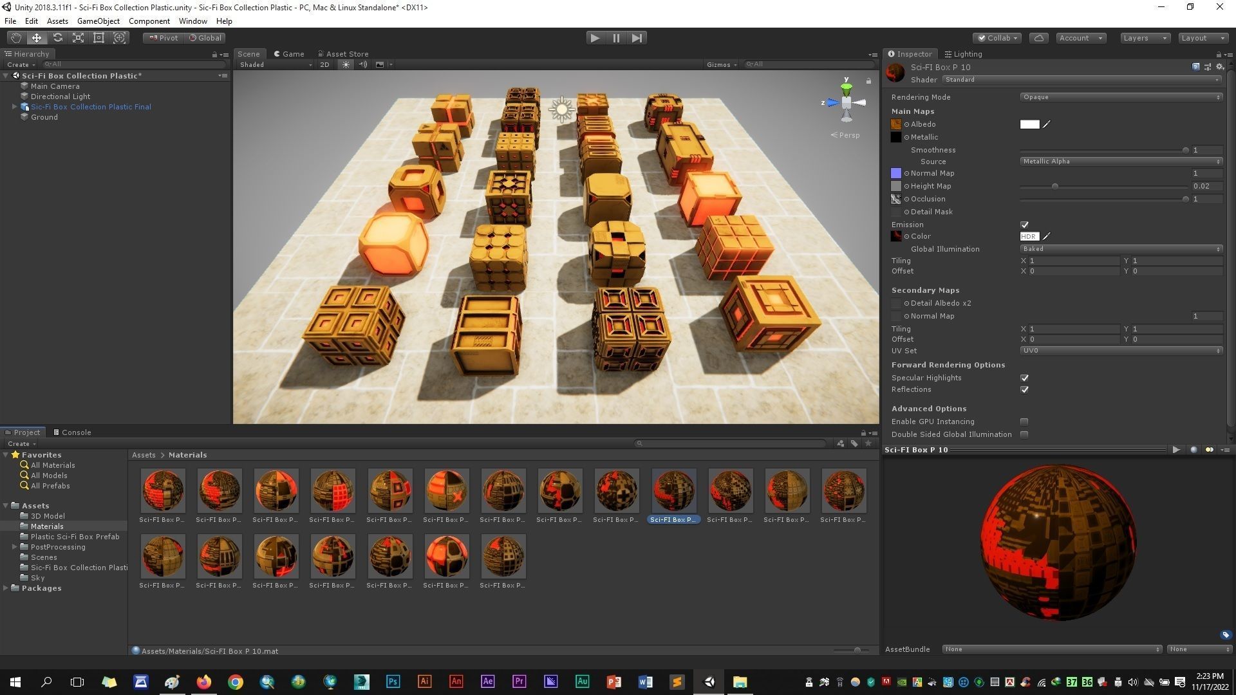This screenshot has height=695, width=1236.
Task: Select the Rotate tool
Action: click(x=57, y=38)
